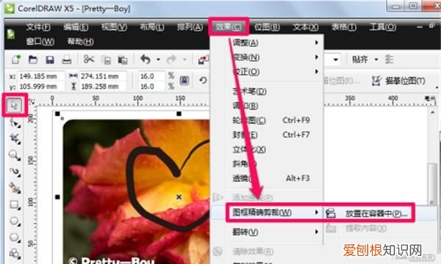Screen dimensions: 441x264
Task: Click the image center x marker
Action: click(179, 197)
